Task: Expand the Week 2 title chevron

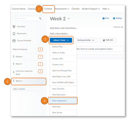Action: [69, 19]
